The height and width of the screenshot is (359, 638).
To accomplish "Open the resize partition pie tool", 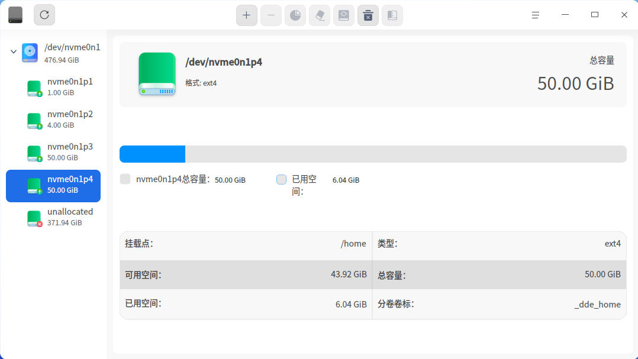I will [295, 15].
